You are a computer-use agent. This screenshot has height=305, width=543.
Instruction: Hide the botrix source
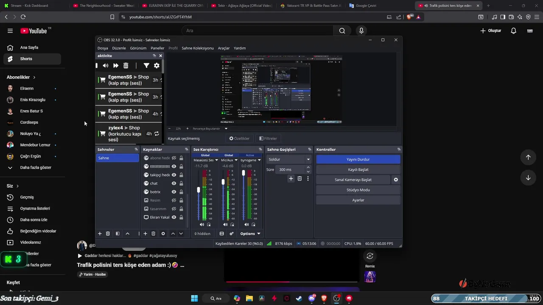coord(174,192)
